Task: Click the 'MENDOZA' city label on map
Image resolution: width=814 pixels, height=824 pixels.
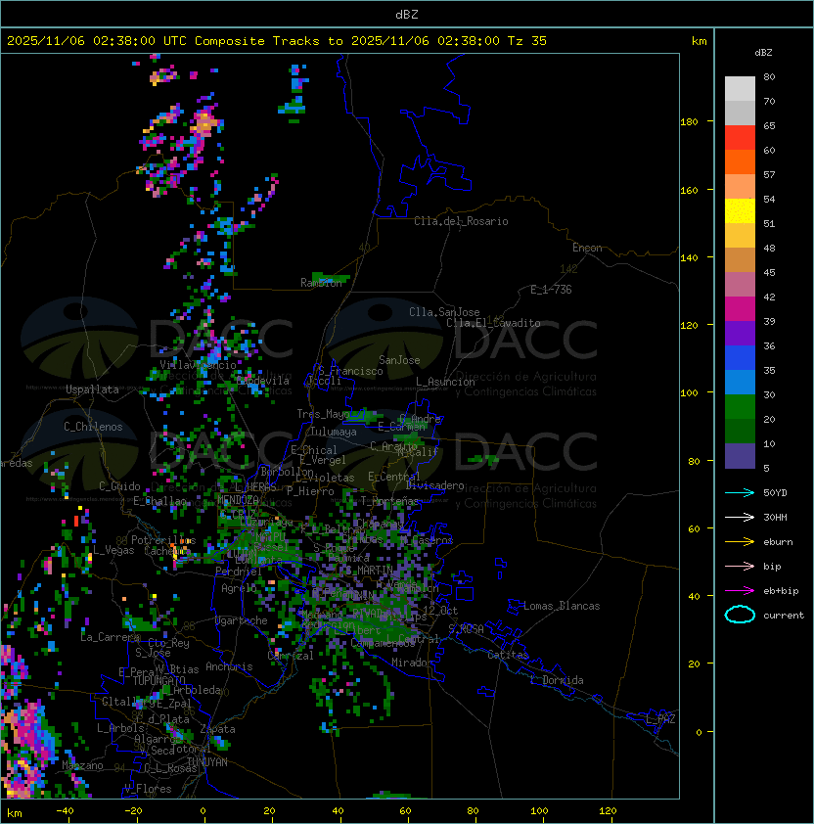Action: [238, 499]
